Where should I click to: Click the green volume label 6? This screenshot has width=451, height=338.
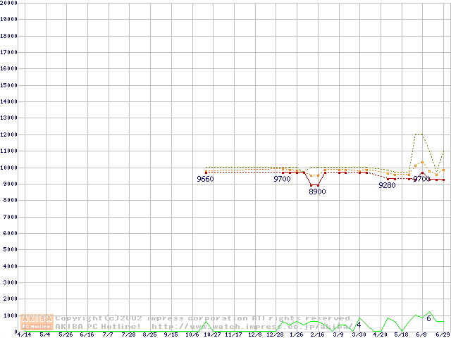428,319
